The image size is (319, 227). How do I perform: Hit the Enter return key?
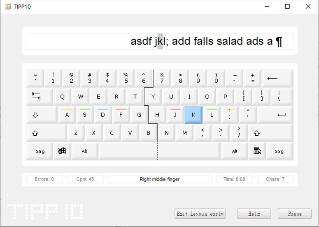(282, 115)
